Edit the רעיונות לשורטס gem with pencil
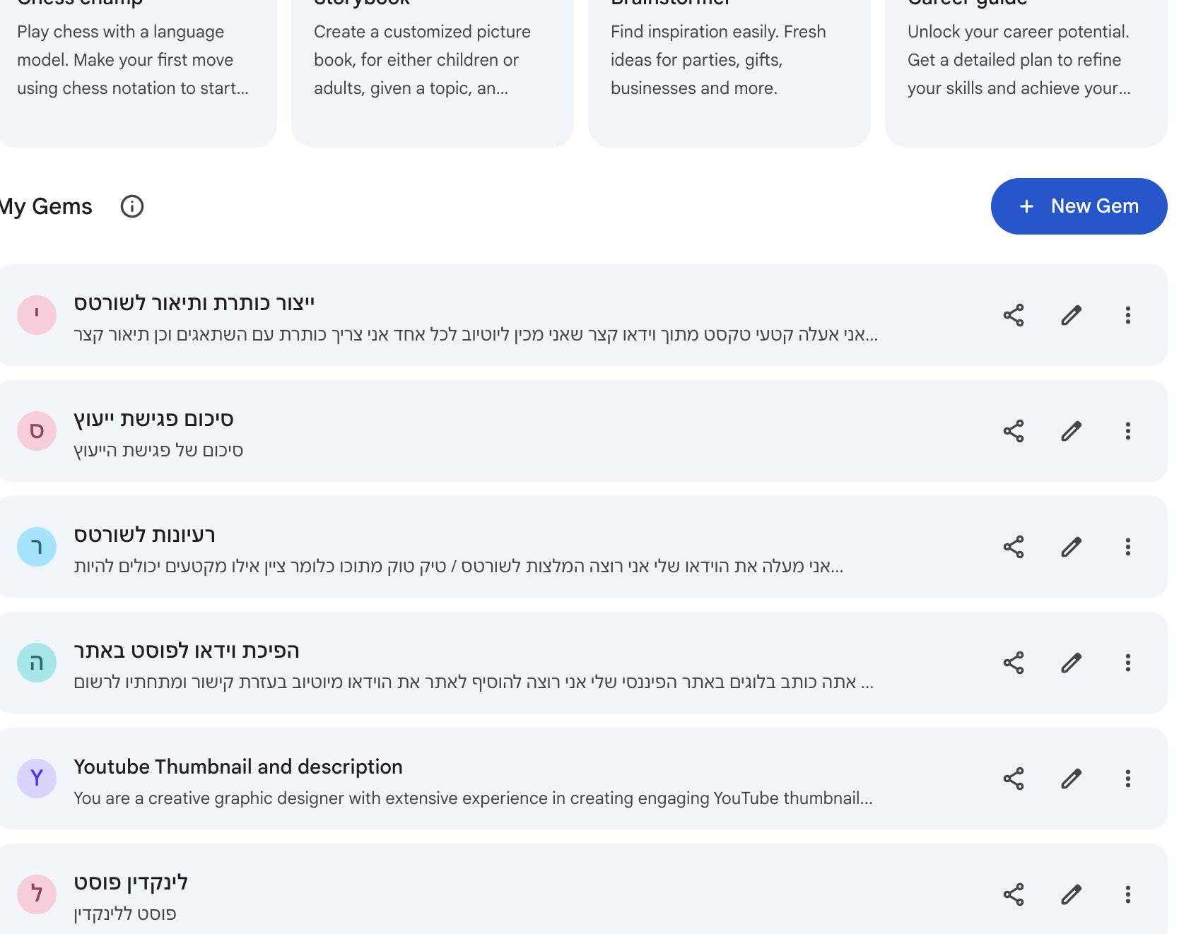This screenshot has width=1179, height=934. 1071,547
